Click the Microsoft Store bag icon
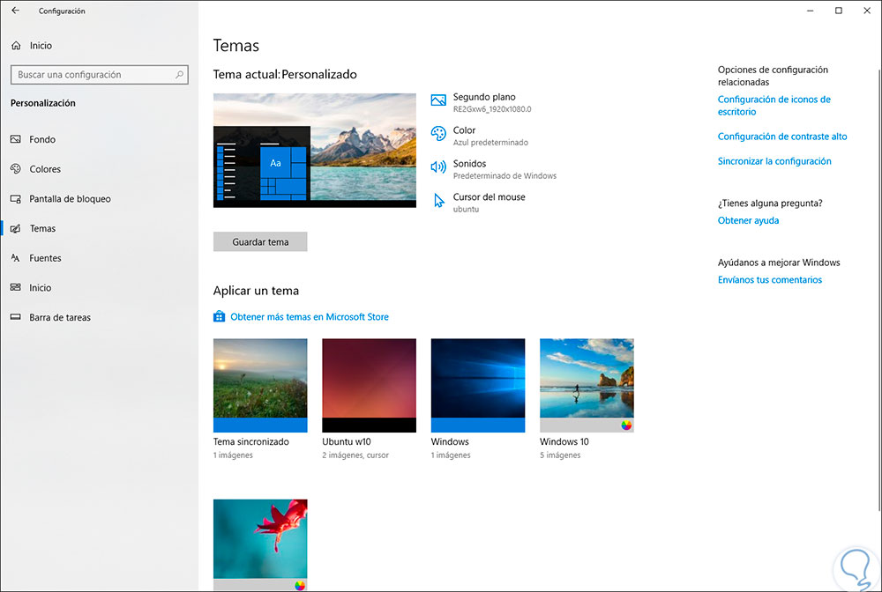Screen dimensions: 882x592 pos(220,317)
